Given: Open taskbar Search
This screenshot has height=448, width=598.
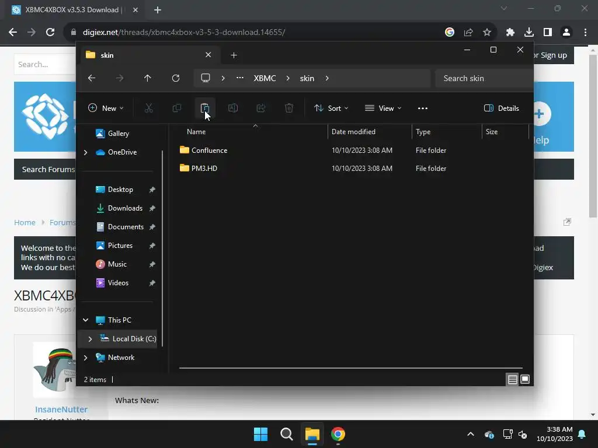Looking at the screenshot, I should click(x=286, y=434).
